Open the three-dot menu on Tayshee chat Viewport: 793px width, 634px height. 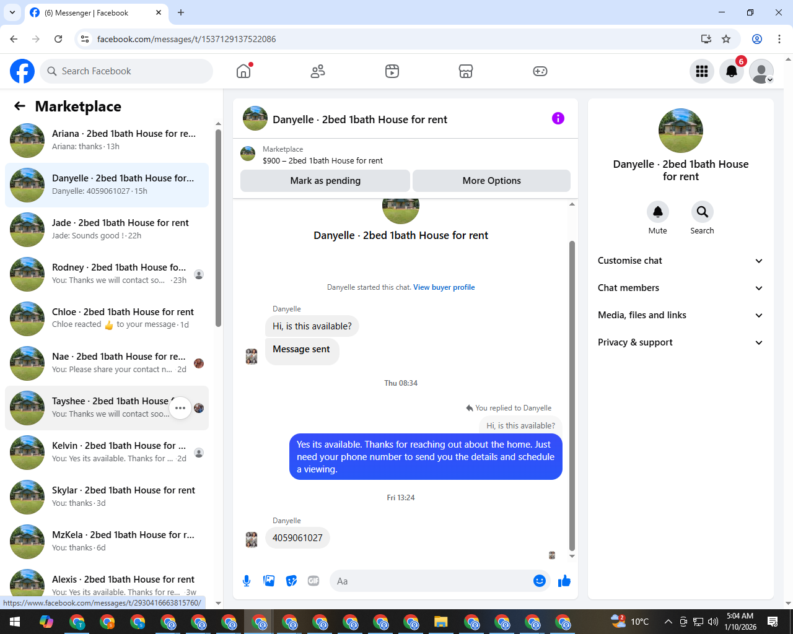tap(180, 408)
